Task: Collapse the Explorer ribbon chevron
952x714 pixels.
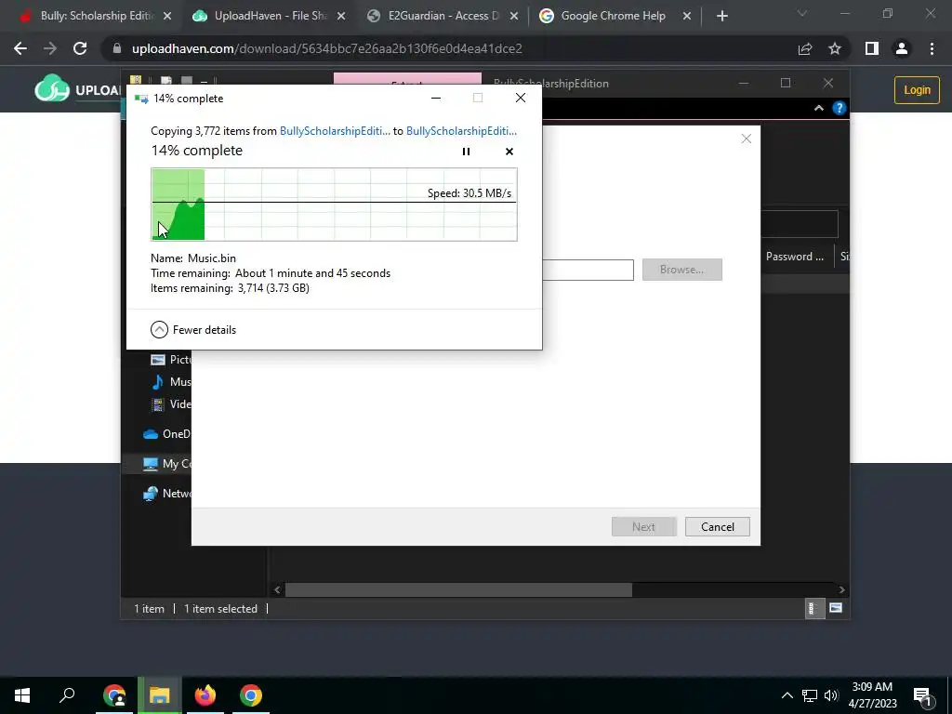Action: (x=818, y=108)
